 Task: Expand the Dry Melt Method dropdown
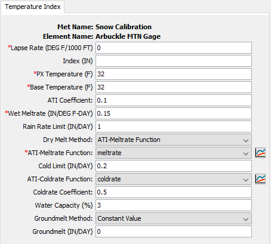coord(174,140)
